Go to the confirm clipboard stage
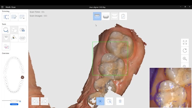This screenshot has width=192, height=108. pyautogui.click(x=123, y=16)
